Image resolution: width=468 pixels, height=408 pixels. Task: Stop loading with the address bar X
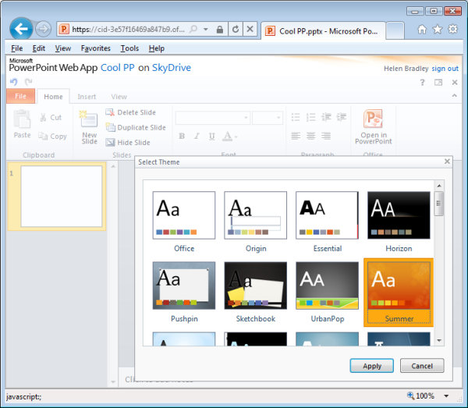click(250, 29)
